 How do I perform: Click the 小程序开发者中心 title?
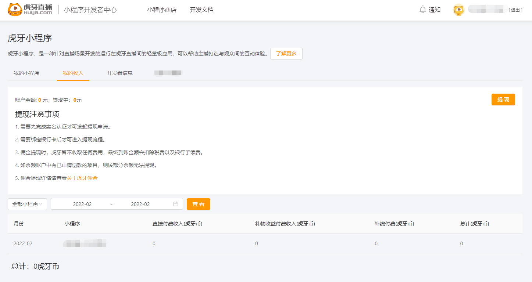point(90,10)
